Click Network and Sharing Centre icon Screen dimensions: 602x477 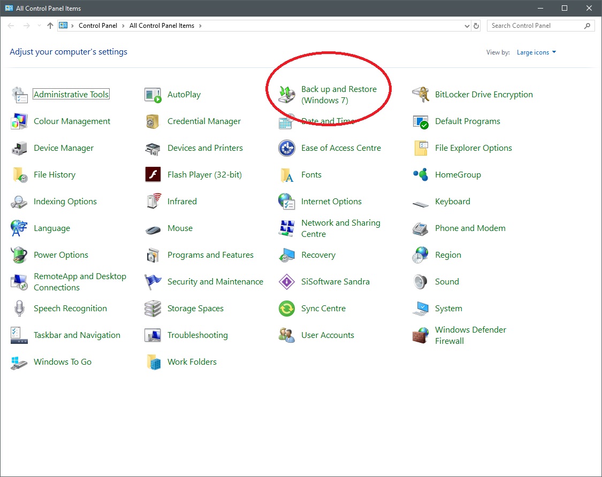pos(287,228)
